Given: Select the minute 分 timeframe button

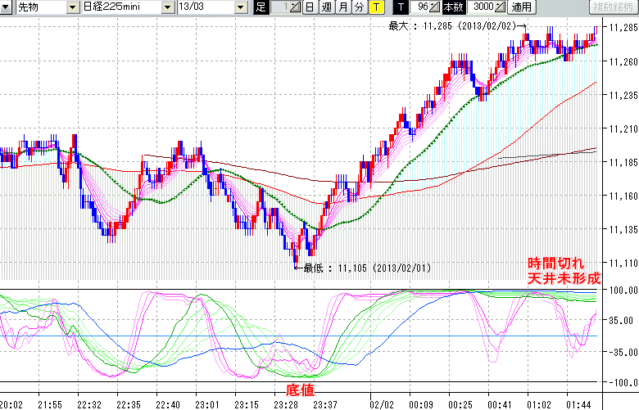Looking at the screenshot, I should 359,7.
